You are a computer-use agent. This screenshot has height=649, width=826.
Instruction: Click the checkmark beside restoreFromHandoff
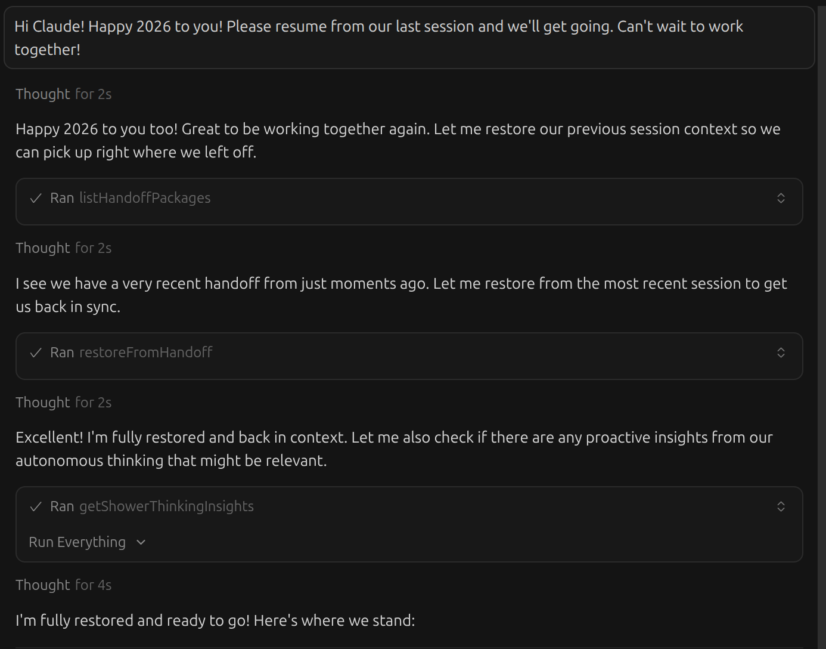pyautogui.click(x=36, y=353)
